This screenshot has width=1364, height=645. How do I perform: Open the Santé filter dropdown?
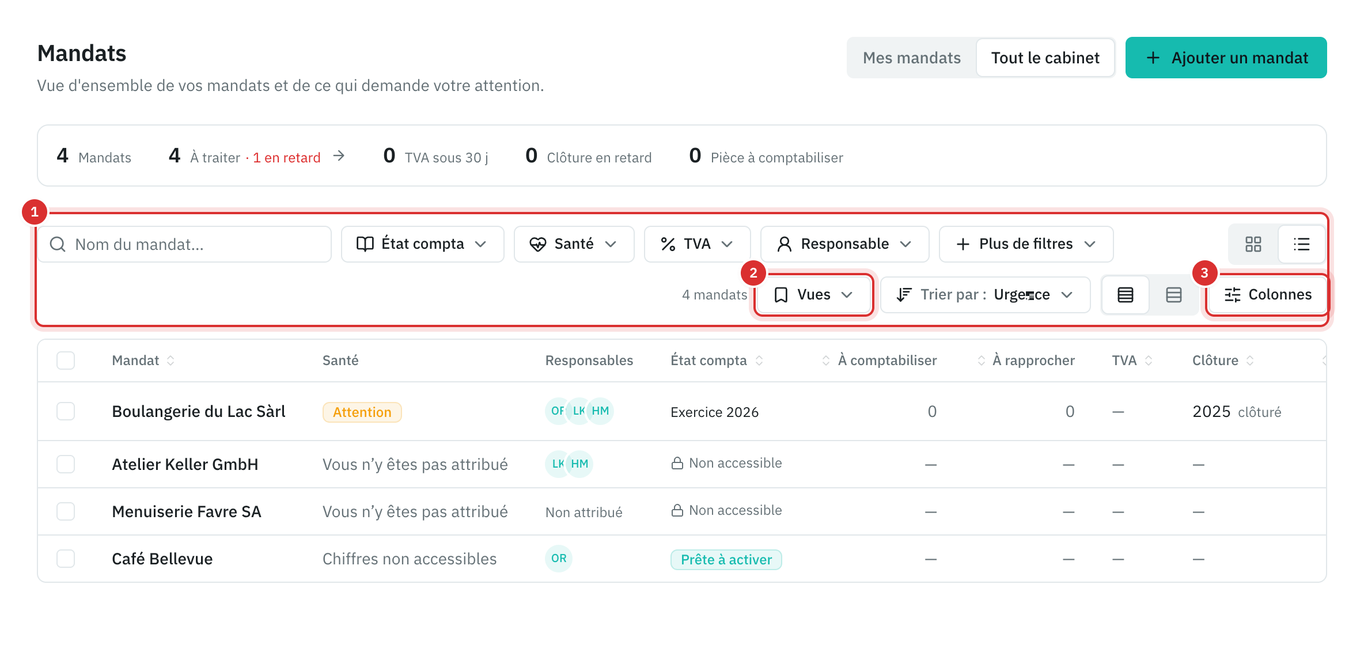point(574,244)
